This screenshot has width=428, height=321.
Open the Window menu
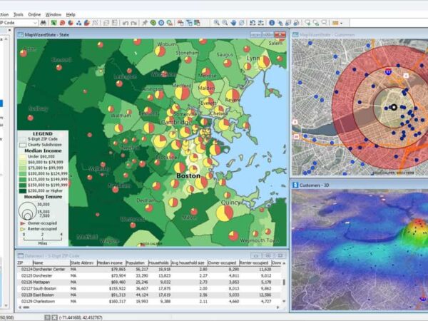53,14
